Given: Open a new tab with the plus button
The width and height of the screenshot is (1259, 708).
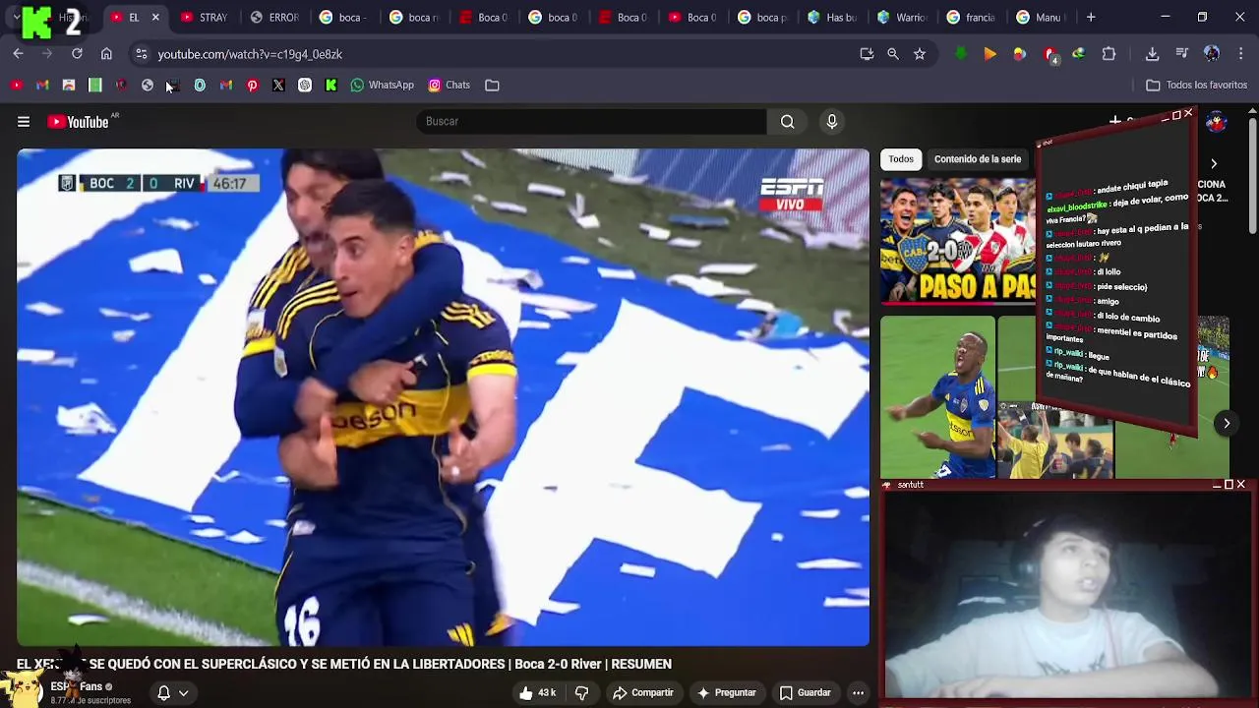Looking at the screenshot, I should tap(1091, 17).
